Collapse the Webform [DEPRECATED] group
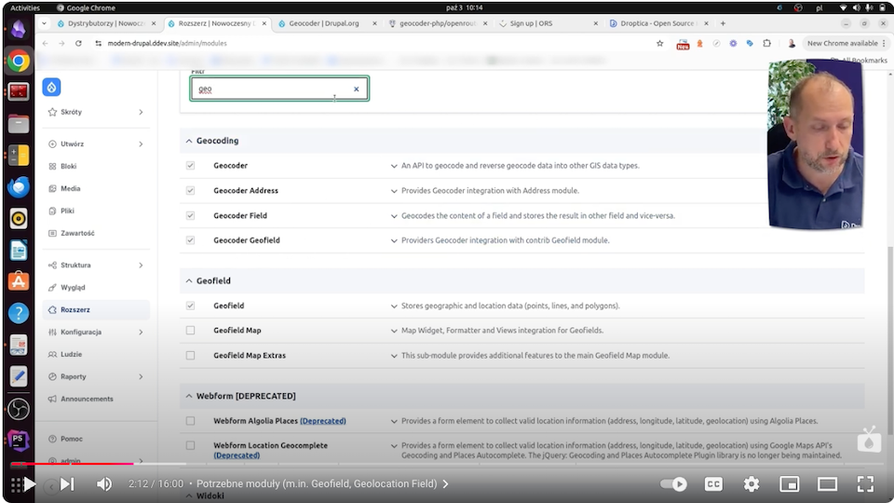The height and width of the screenshot is (503, 894). tap(189, 396)
